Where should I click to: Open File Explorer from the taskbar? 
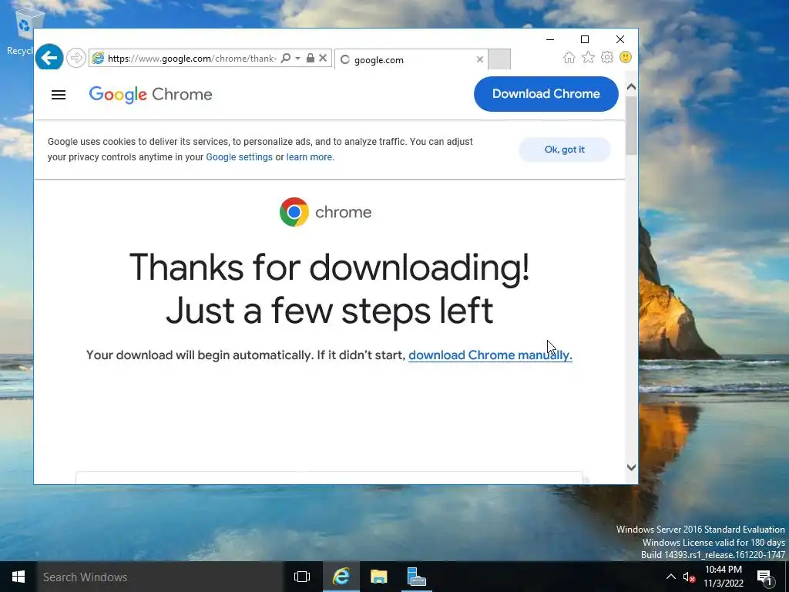click(379, 577)
